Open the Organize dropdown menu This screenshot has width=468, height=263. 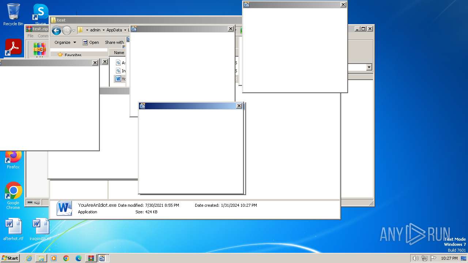65,42
